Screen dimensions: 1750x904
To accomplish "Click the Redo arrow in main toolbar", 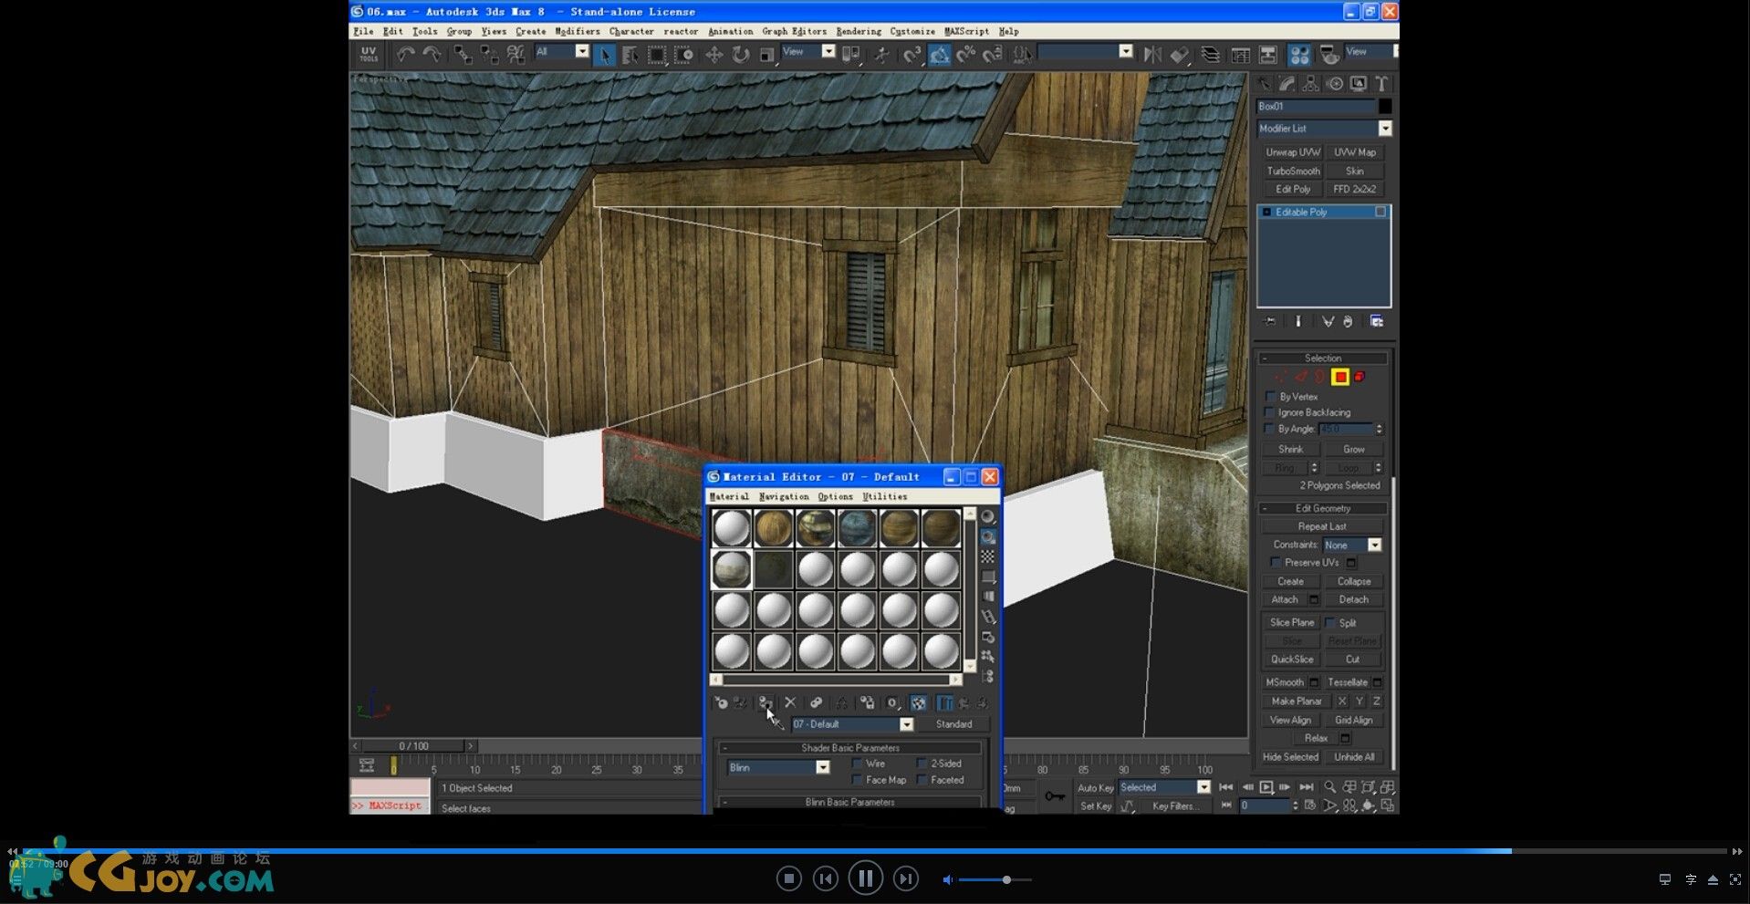I will click(x=432, y=54).
